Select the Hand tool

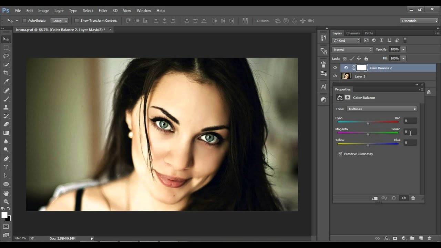click(x=6, y=194)
